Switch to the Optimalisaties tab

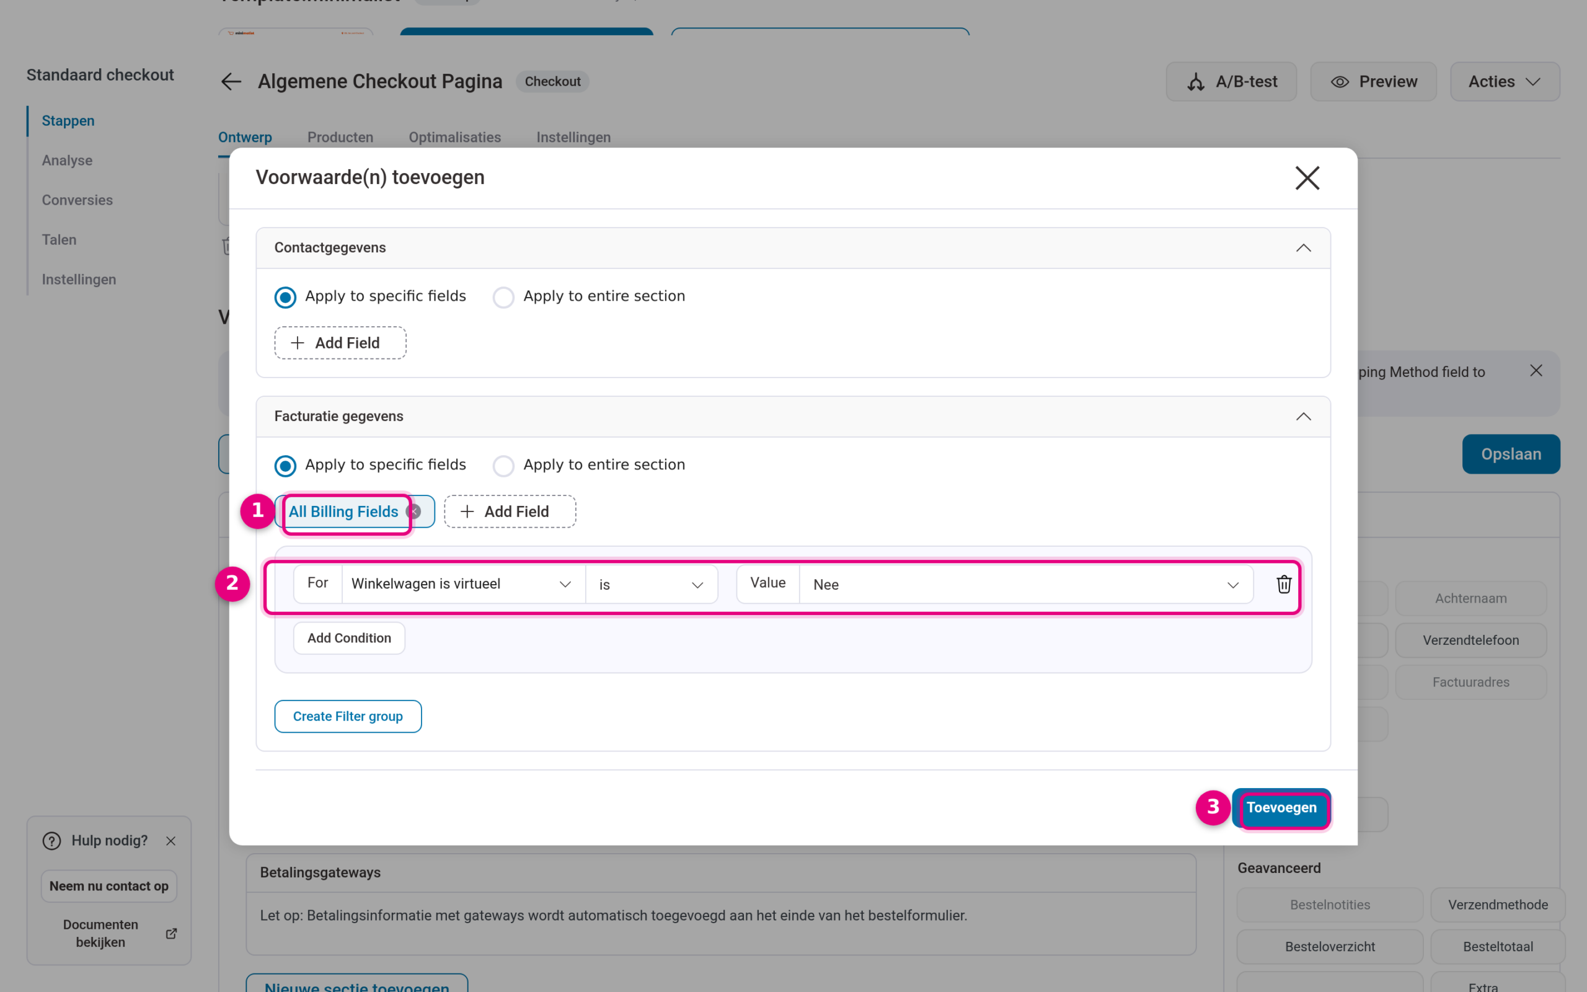[x=454, y=137]
